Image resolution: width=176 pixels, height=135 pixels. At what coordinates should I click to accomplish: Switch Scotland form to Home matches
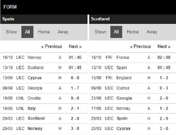pos(133,32)
